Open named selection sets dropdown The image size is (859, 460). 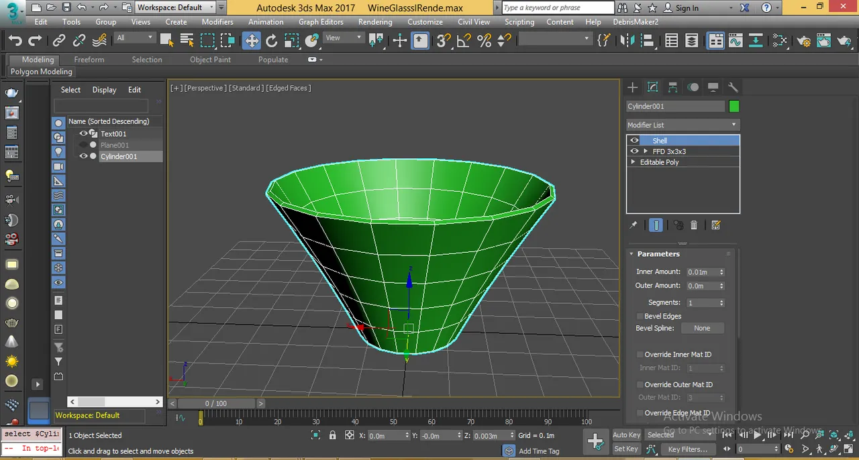pos(555,39)
